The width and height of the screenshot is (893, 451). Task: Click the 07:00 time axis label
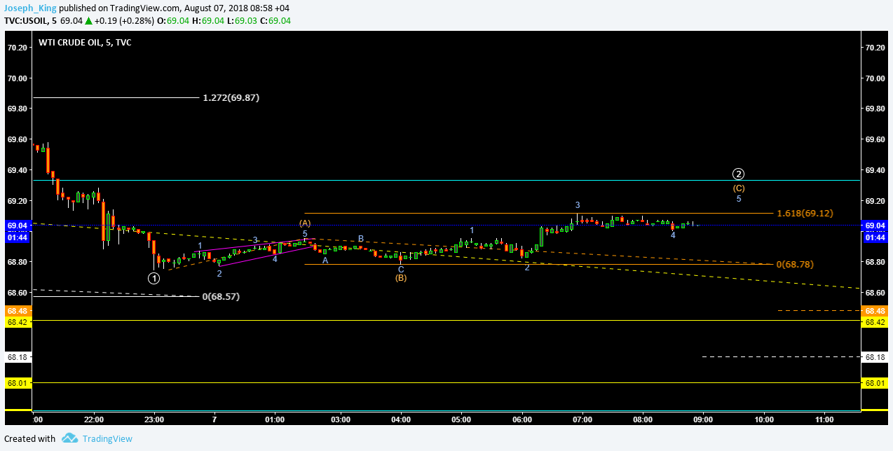582,419
